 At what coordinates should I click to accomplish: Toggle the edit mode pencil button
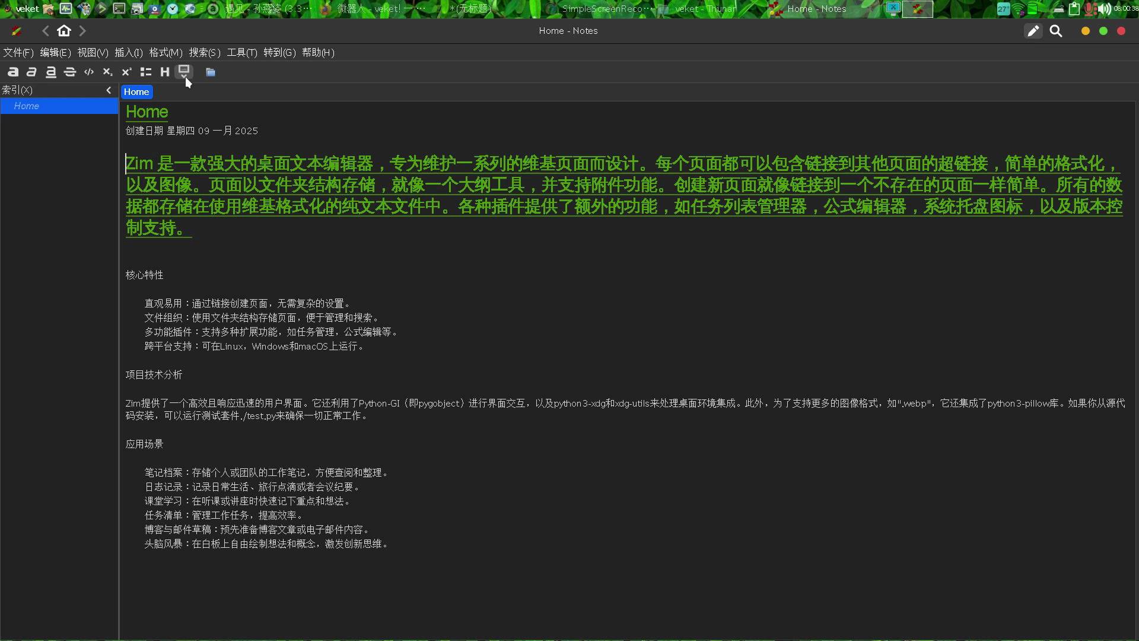pyautogui.click(x=1033, y=31)
